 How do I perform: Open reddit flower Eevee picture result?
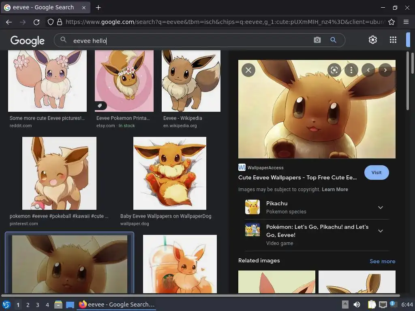pyautogui.click(x=47, y=81)
